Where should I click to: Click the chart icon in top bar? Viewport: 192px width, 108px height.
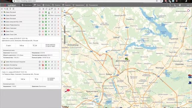175,5
